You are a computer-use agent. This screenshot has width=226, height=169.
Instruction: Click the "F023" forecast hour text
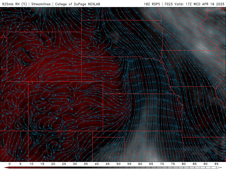click(169, 4)
